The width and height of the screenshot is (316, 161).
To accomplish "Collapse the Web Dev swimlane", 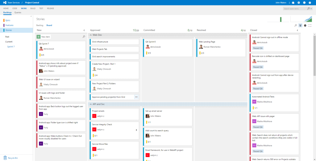I will click(x=91, y=35).
